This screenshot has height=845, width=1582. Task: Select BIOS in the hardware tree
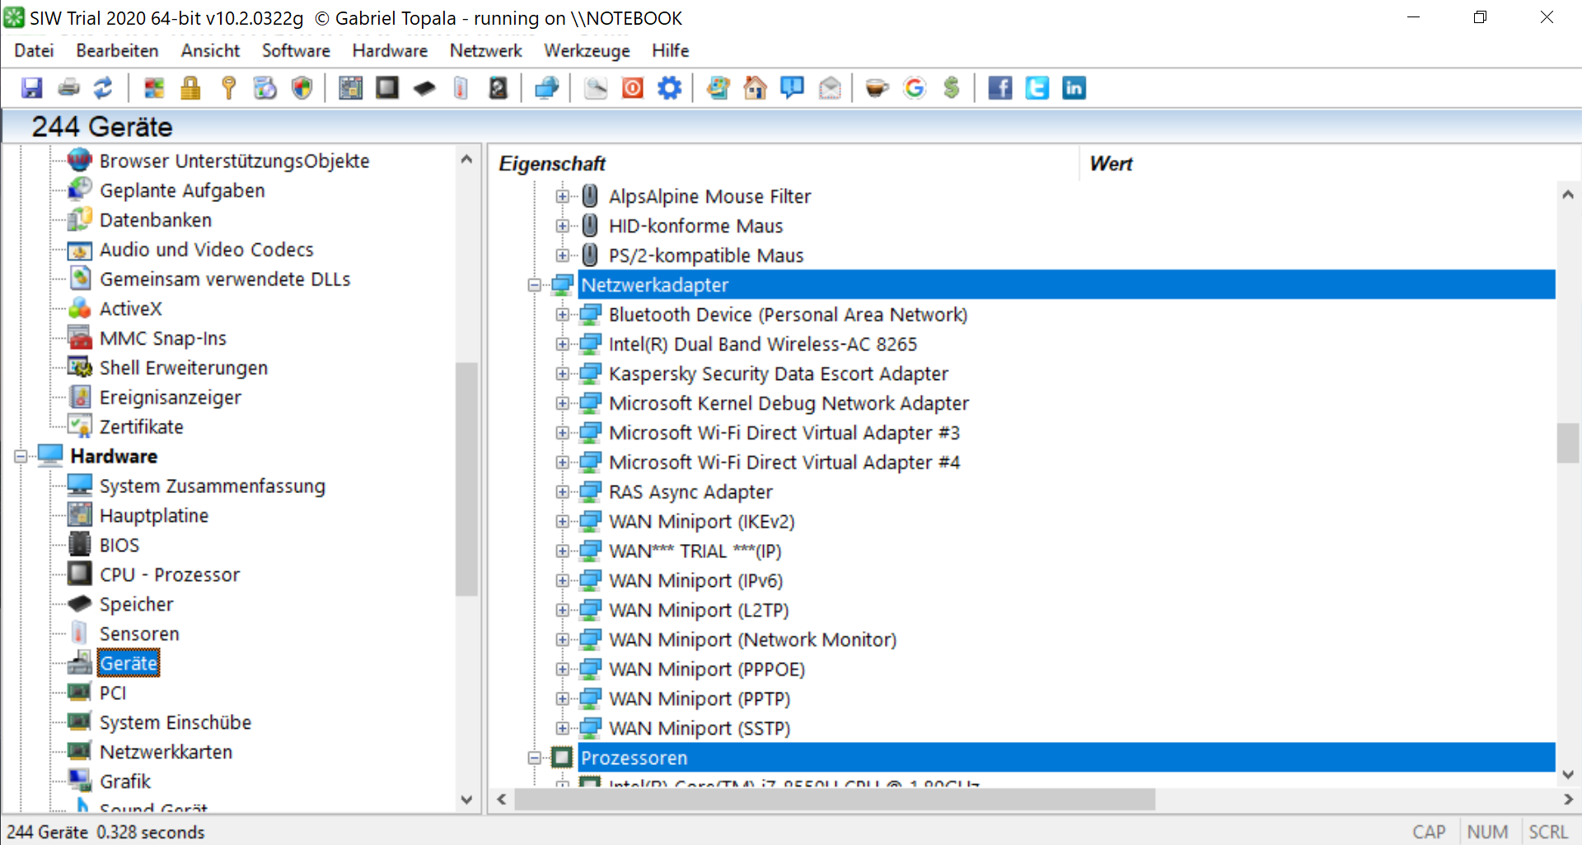coord(119,545)
